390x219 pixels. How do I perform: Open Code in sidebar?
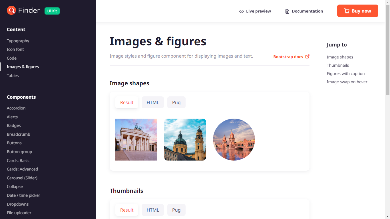click(12, 58)
